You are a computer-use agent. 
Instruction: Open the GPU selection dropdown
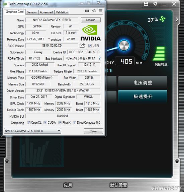32,131
